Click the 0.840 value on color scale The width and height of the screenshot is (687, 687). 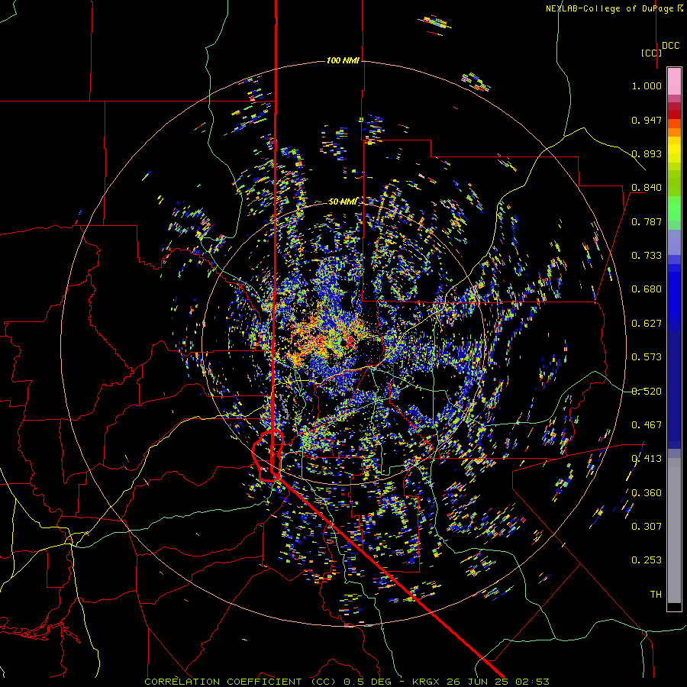(647, 188)
